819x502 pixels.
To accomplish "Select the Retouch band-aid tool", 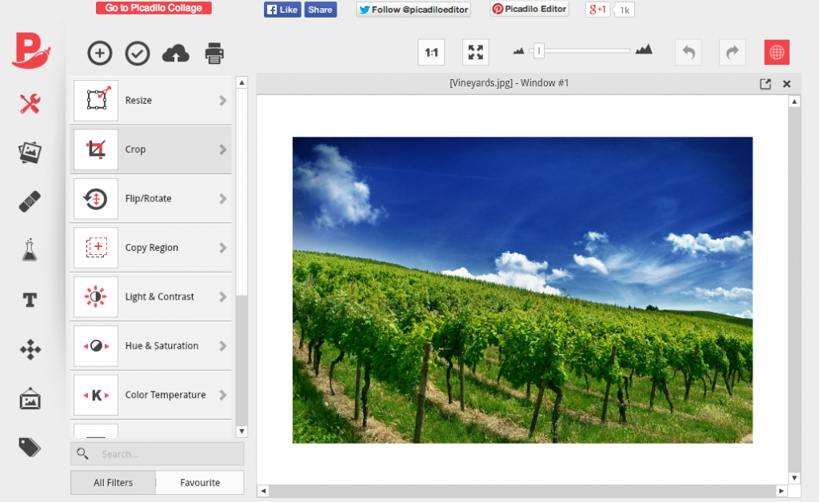I will [30, 201].
